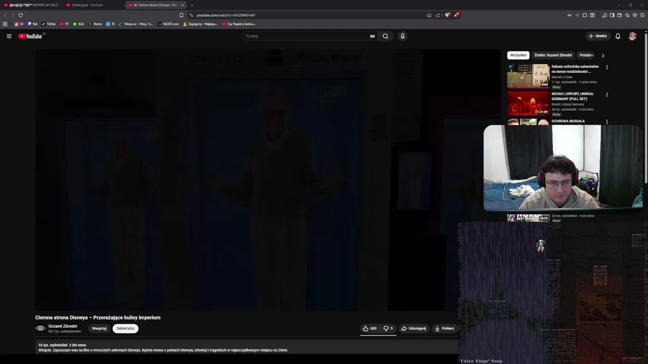Open the browser main hamburger menu
The height and width of the screenshot is (364, 648).
pos(642,15)
